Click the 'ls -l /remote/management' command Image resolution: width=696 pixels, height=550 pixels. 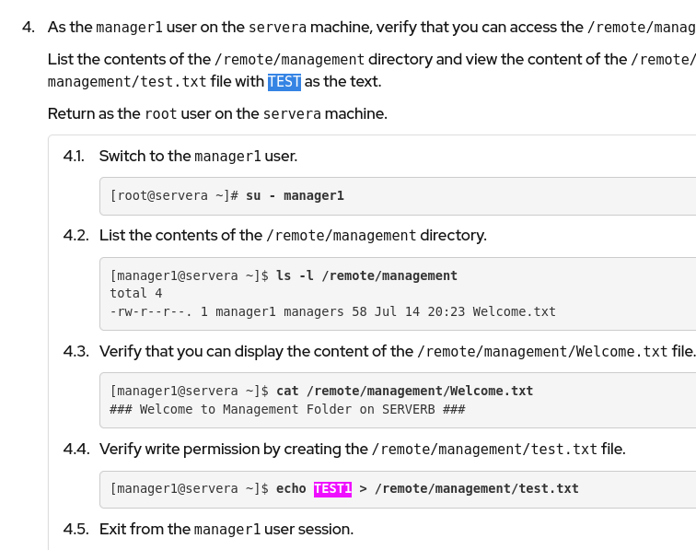(x=366, y=275)
